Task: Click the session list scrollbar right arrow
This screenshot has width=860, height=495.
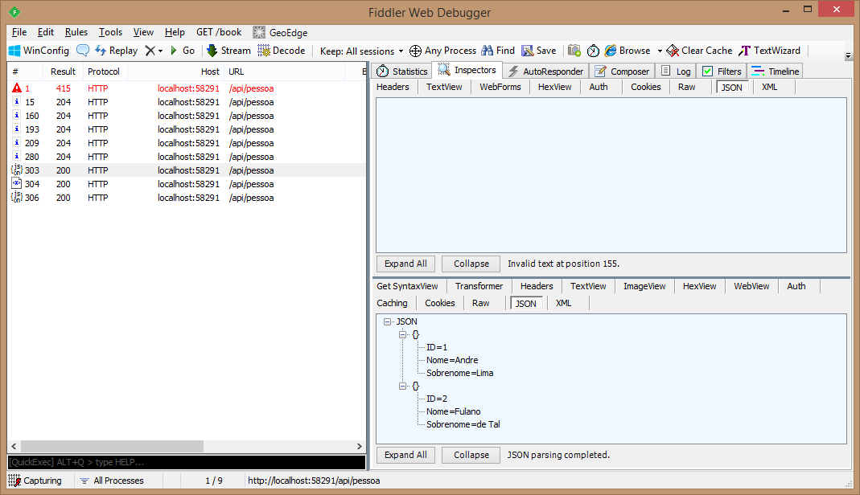Action: point(360,446)
